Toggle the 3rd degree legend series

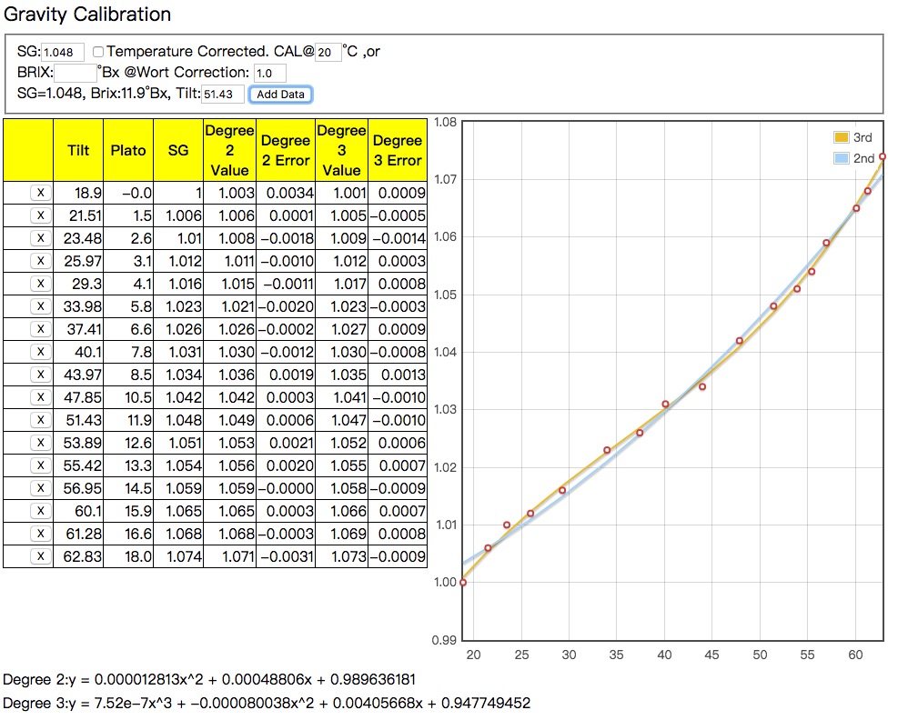tap(853, 138)
